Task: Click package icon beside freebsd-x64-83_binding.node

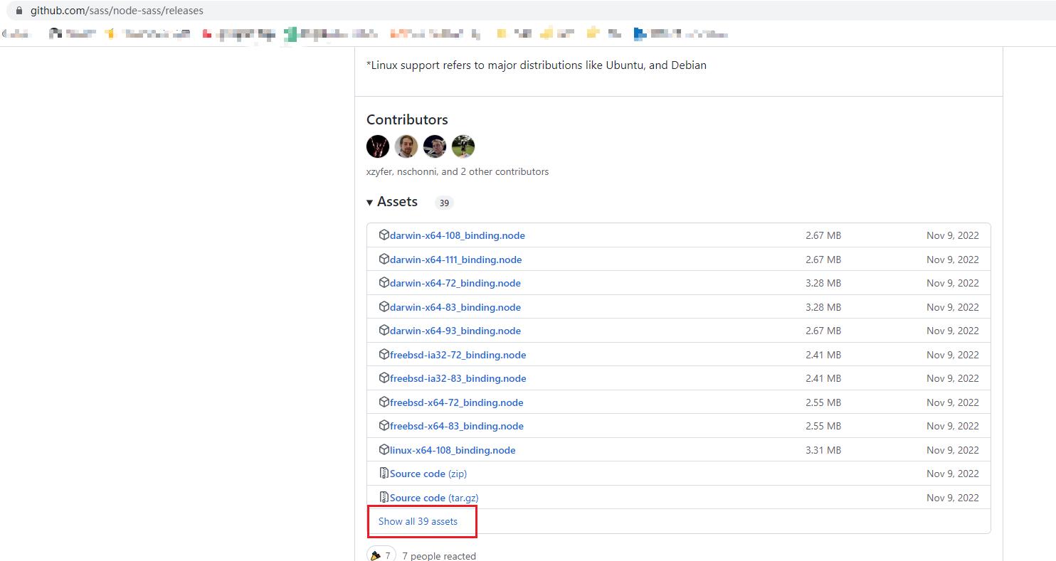Action: 384,426
